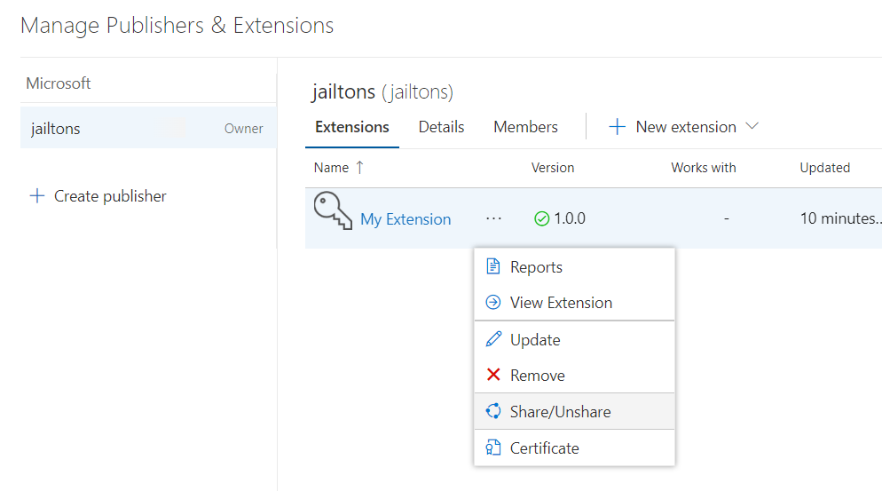
Task: Select Remove from the context menu
Action: pos(574,375)
